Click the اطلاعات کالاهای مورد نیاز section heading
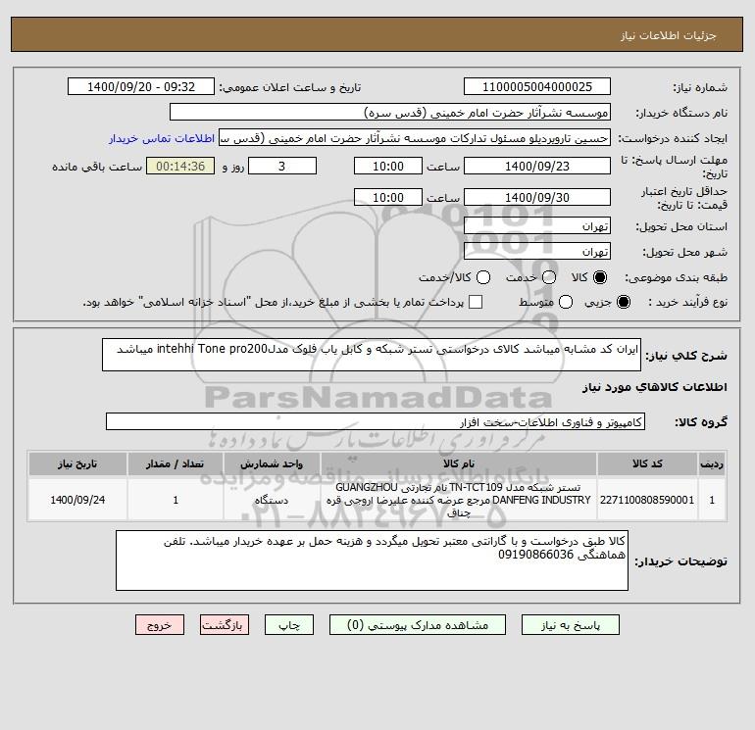This screenshot has height=730, width=755. 655,387
